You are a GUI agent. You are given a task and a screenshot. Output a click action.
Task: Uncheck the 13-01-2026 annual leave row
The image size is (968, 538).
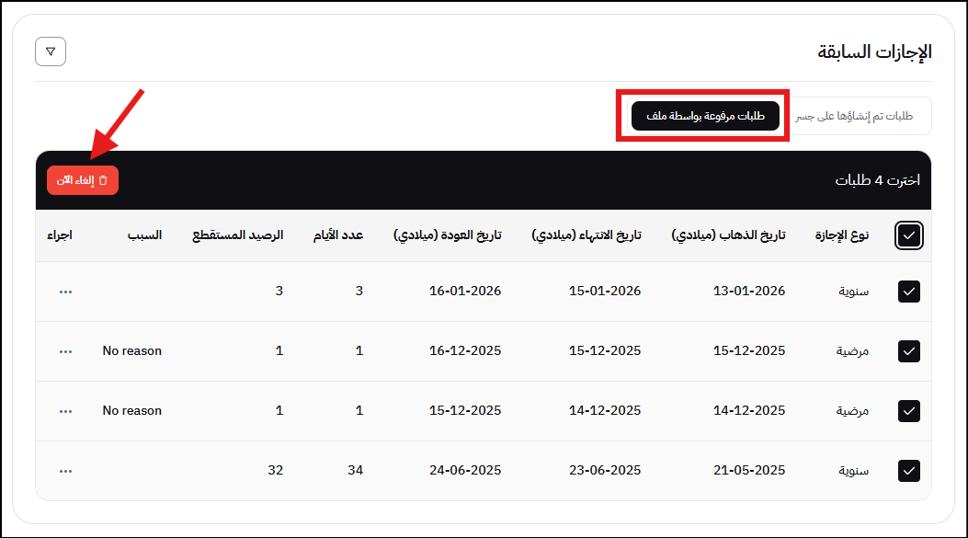[908, 292]
